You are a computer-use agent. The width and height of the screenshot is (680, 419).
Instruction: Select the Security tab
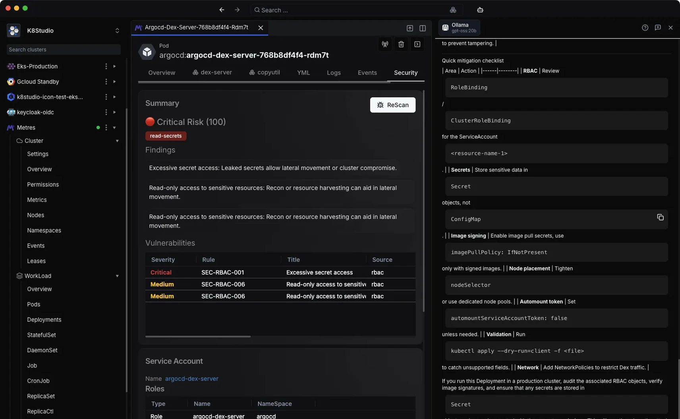pyautogui.click(x=406, y=73)
